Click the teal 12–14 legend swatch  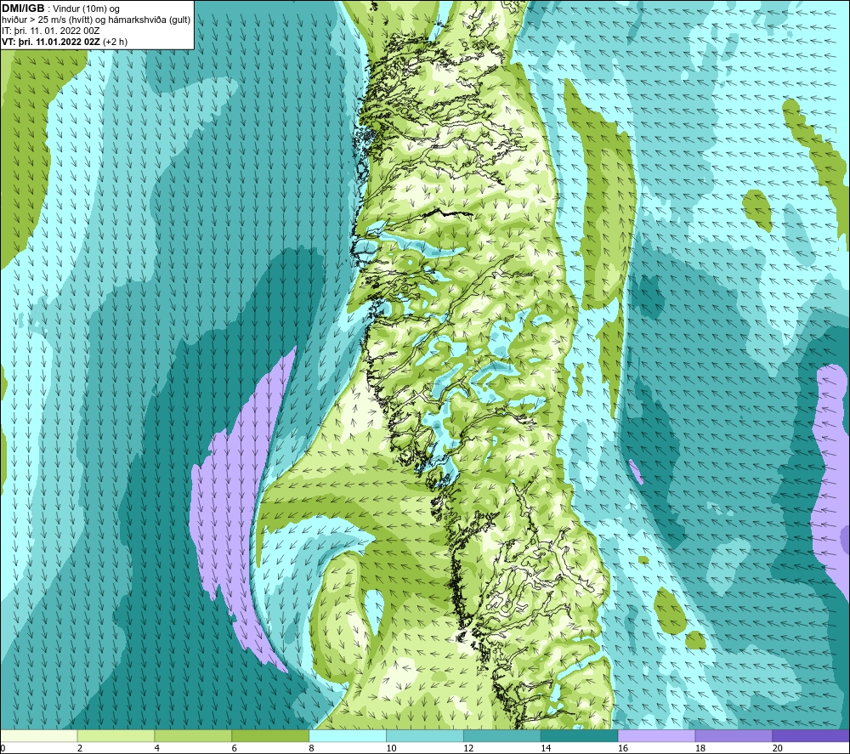[502, 735]
